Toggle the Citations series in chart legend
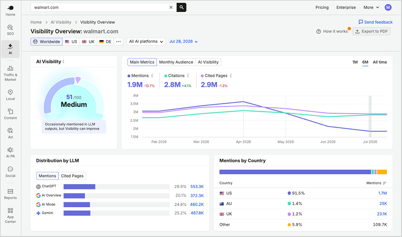 (x=174, y=76)
